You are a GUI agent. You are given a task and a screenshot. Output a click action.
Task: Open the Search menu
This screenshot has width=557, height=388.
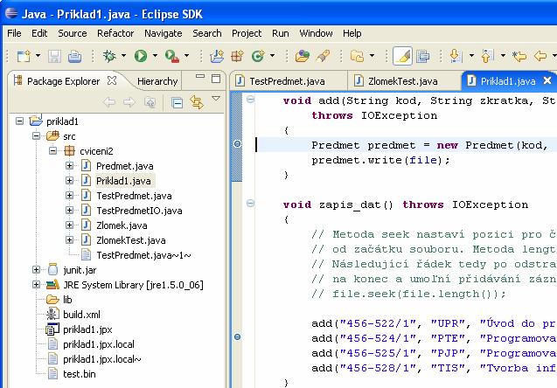(206, 33)
